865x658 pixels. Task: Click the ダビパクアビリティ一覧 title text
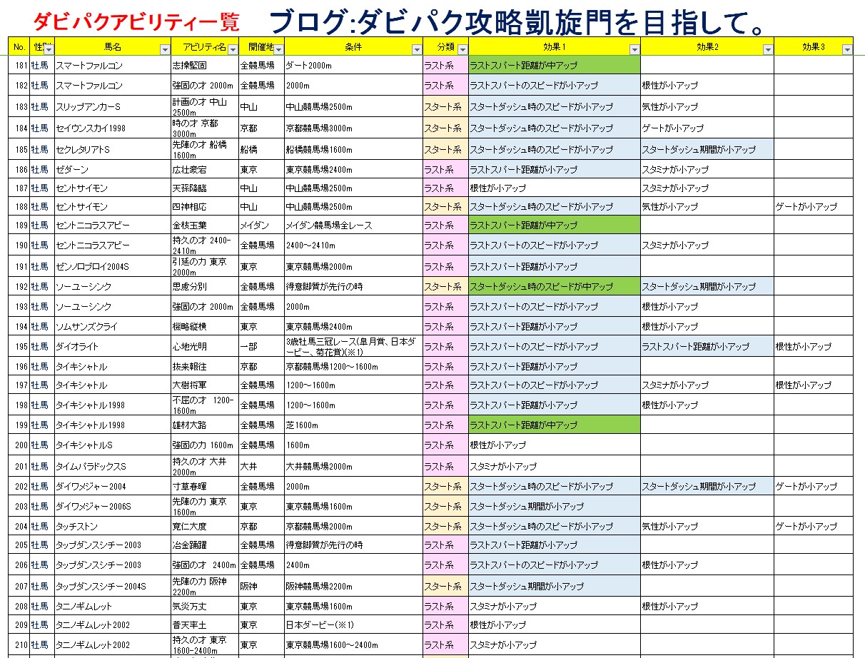[x=136, y=21]
